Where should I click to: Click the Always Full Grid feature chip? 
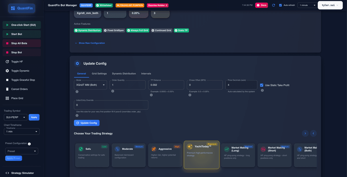(x=138, y=30)
